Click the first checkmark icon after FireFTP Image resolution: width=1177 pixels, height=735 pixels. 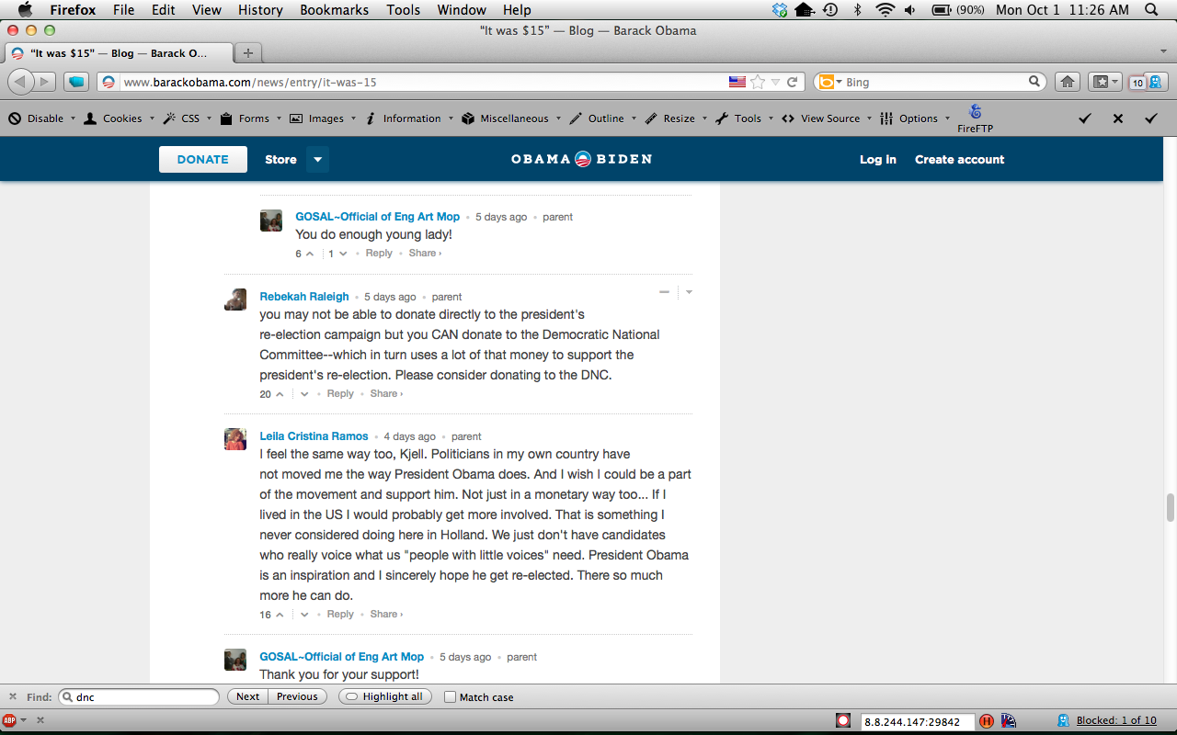[x=1085, y=119]
